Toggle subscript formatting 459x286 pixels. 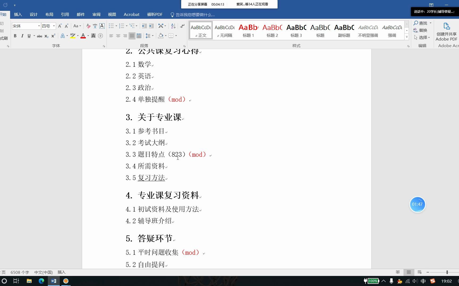(46, 36)
